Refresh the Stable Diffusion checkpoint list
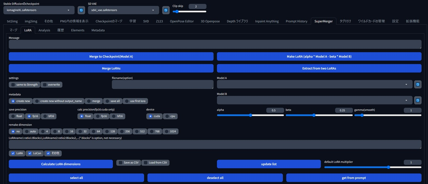 click(81, 10)
